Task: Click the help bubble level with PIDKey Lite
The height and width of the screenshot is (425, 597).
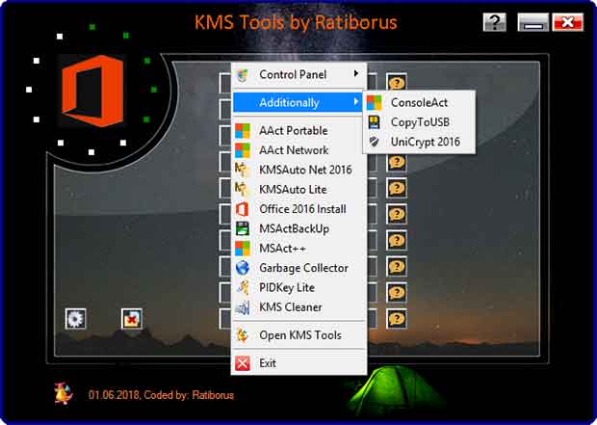Action: tap(397, 293)
